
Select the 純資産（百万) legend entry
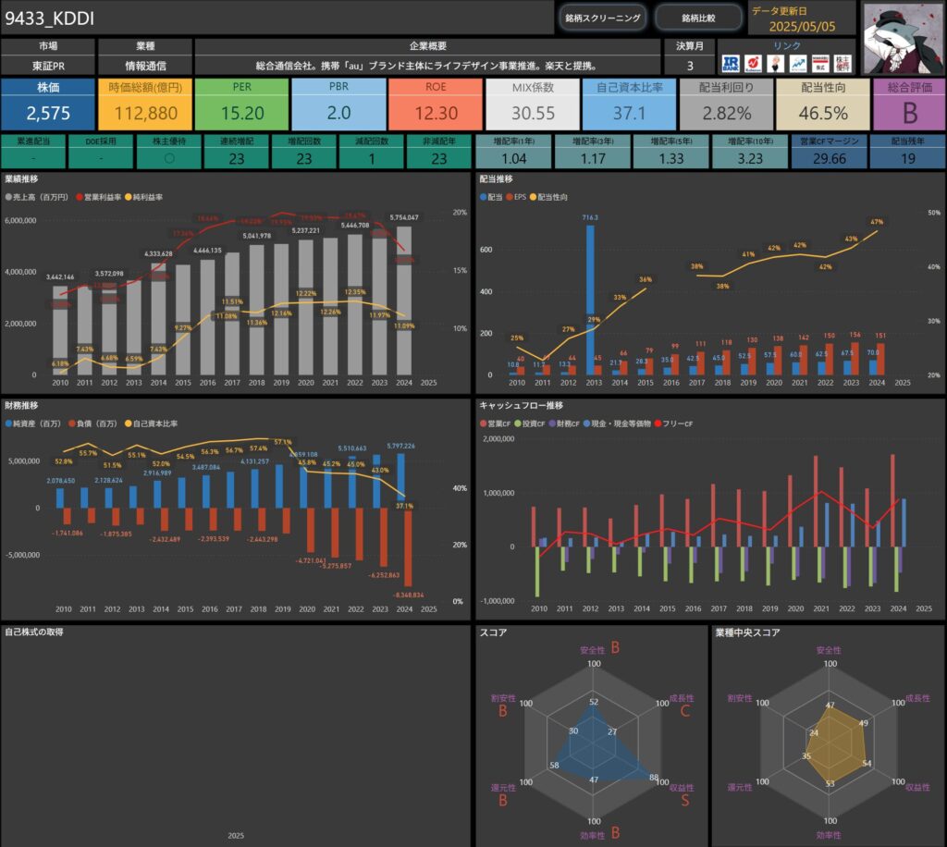pyautogui.click(x=33, y=423)
